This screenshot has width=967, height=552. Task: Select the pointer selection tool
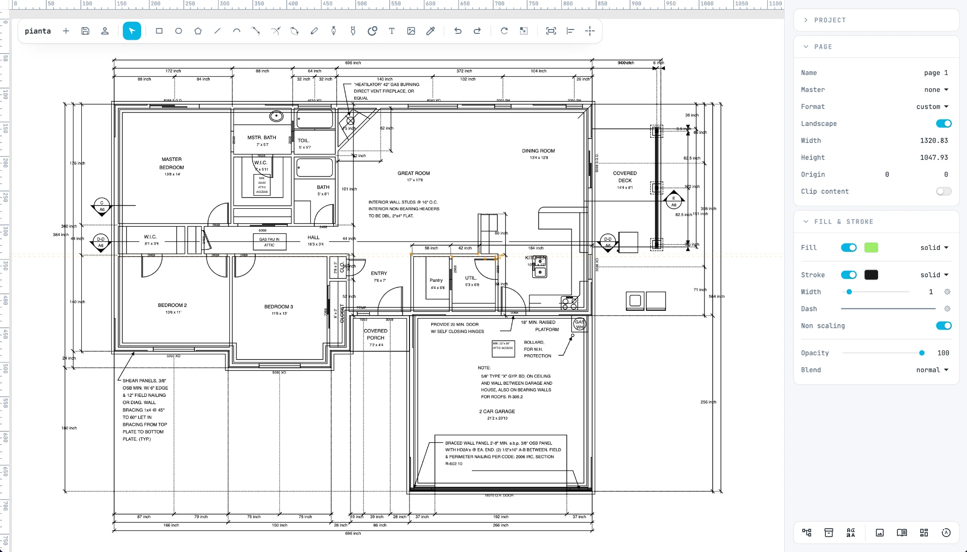(x=132, y=31)
